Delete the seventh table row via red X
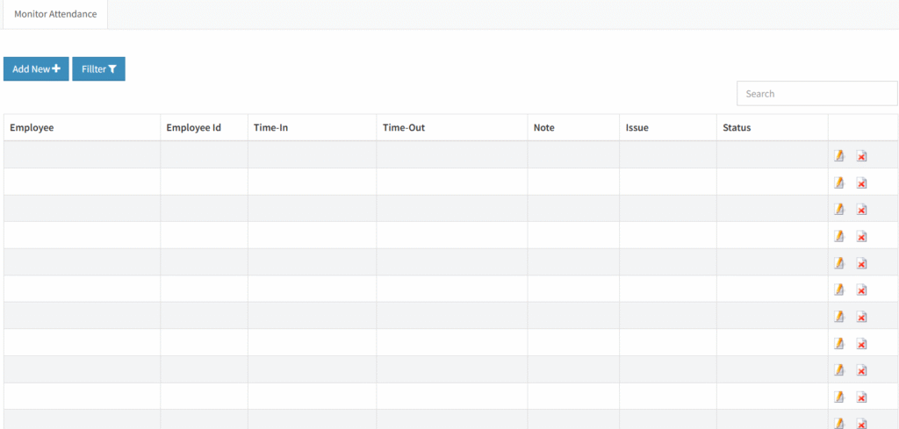The width and height of the screenshot is (899, 429). 861,316
